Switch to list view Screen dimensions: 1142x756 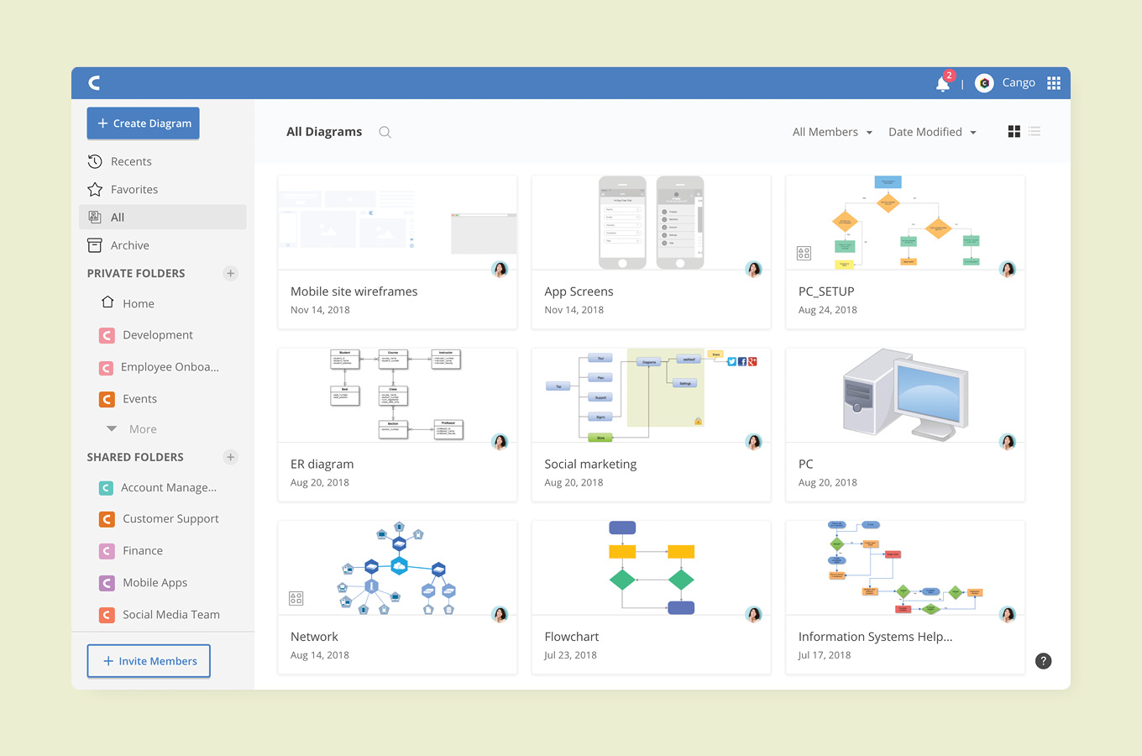tap(1035, 131)
